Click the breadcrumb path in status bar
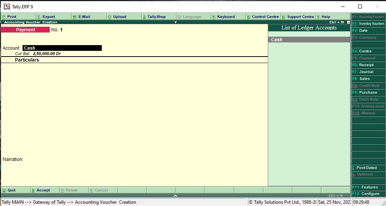 [69, 202]
